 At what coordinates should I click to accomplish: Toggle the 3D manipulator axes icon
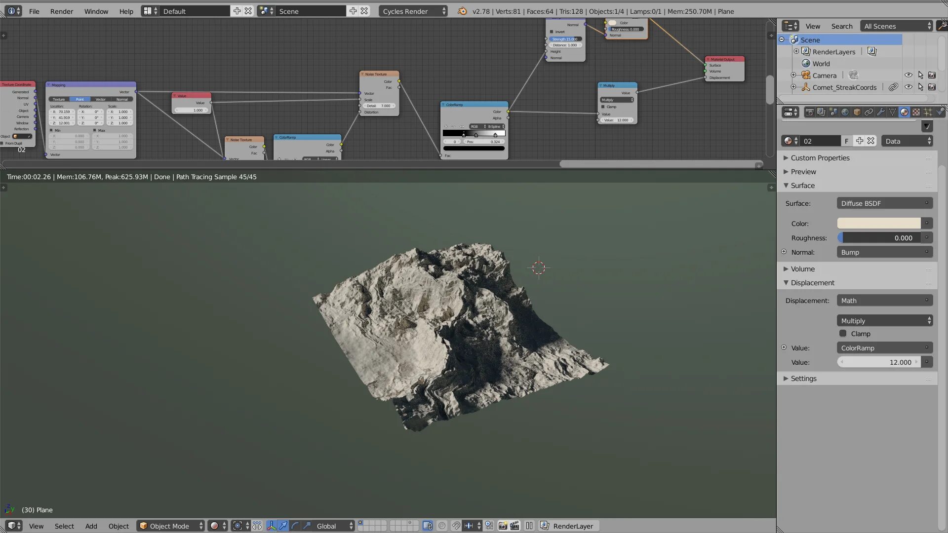[x=271, y=526]
